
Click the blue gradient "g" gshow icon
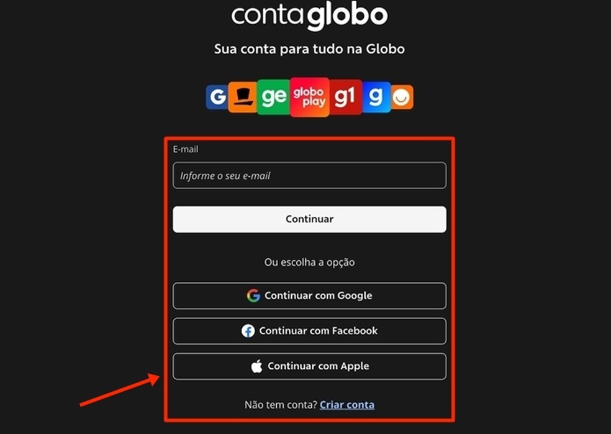(x=376, y=97)
